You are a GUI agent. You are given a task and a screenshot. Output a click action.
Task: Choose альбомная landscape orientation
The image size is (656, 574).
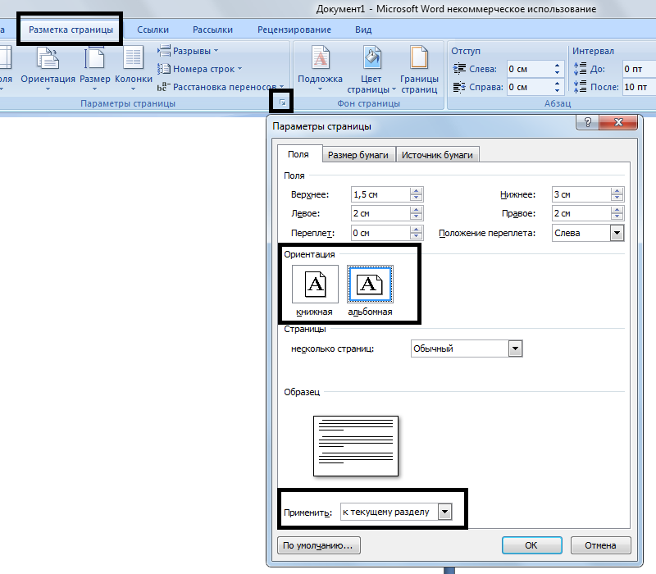click(x=370, y=284)
